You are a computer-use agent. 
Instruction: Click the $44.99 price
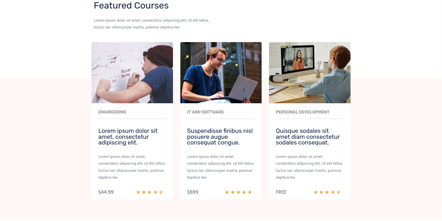click(x=106, y=192)
